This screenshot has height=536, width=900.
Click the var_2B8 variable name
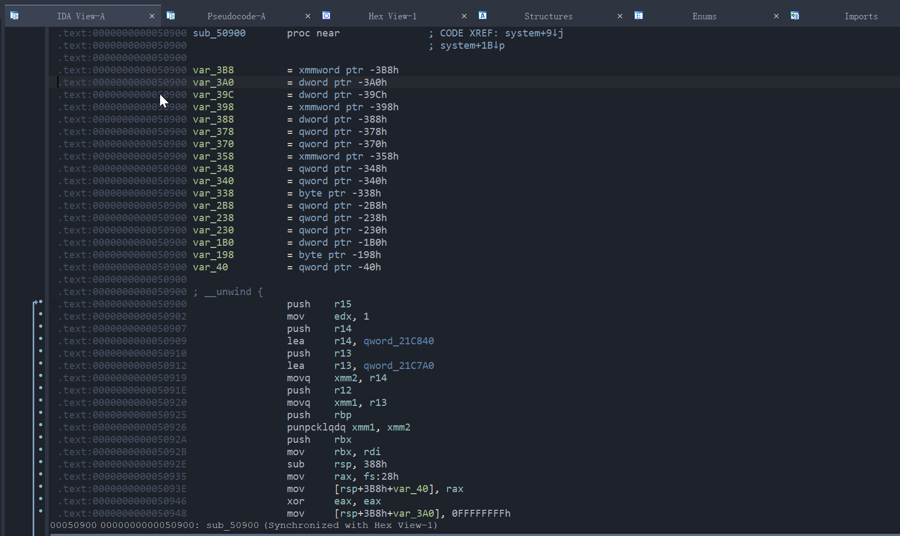point(213,206)
